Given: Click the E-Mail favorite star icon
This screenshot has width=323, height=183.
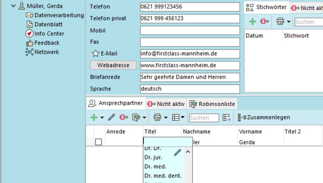Looking at the screenshot, I should [96, 54].
